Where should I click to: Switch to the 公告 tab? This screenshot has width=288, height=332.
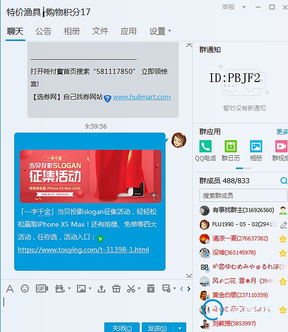(x=44, y=31)
